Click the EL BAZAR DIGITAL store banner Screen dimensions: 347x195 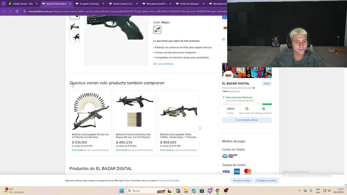click(x=247, y=70)
